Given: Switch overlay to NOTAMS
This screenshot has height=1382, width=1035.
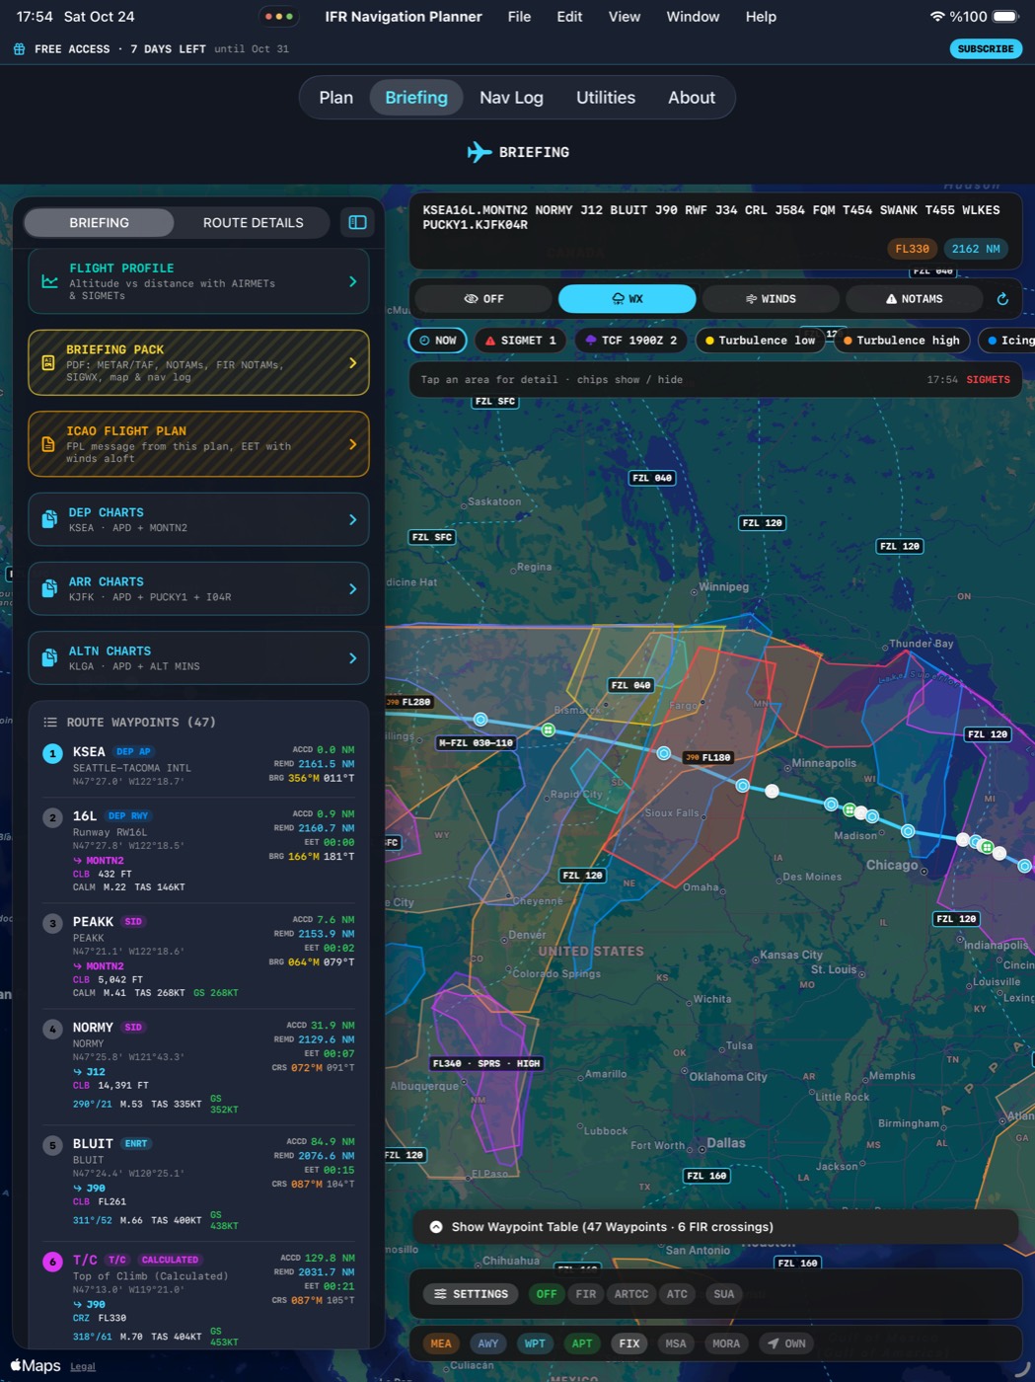Looking at the screenshot, I should tap(915, 299).
